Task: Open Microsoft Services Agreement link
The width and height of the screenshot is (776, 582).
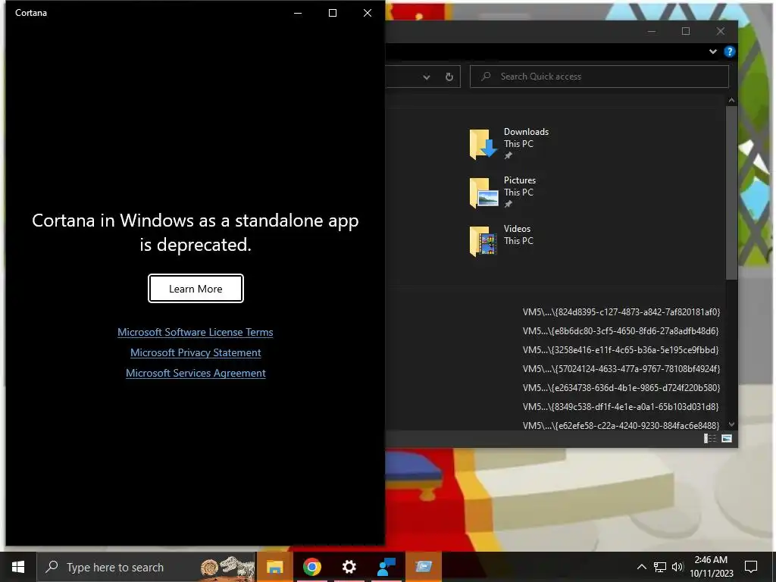Action: [196, 373]
